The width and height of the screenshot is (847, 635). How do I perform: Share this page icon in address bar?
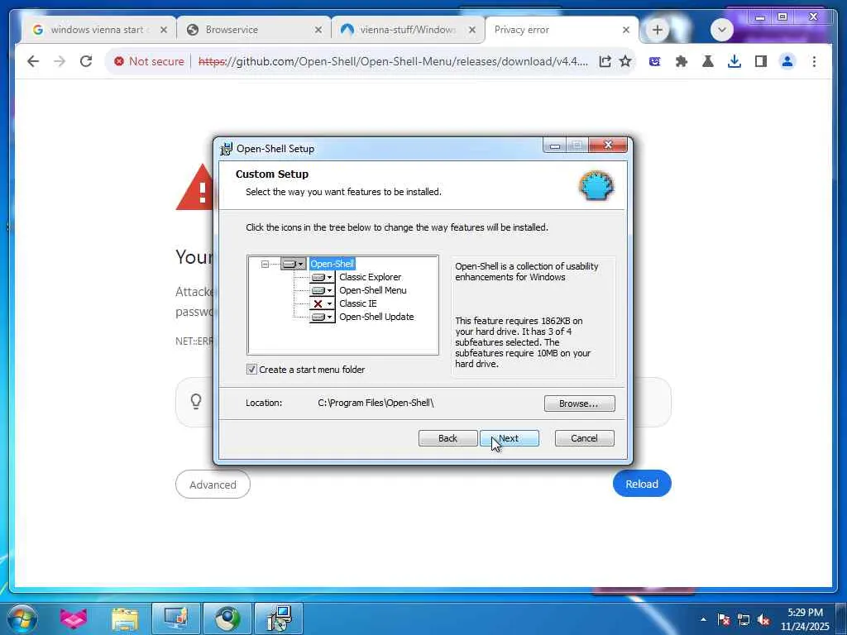[x=605, y=61]
